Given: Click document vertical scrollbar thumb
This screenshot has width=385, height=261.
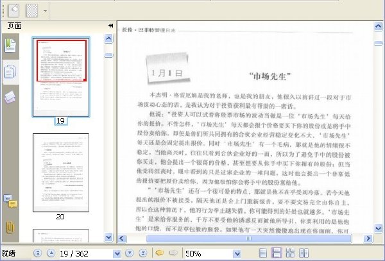Looking at the screenshot, I should (378, 43).
